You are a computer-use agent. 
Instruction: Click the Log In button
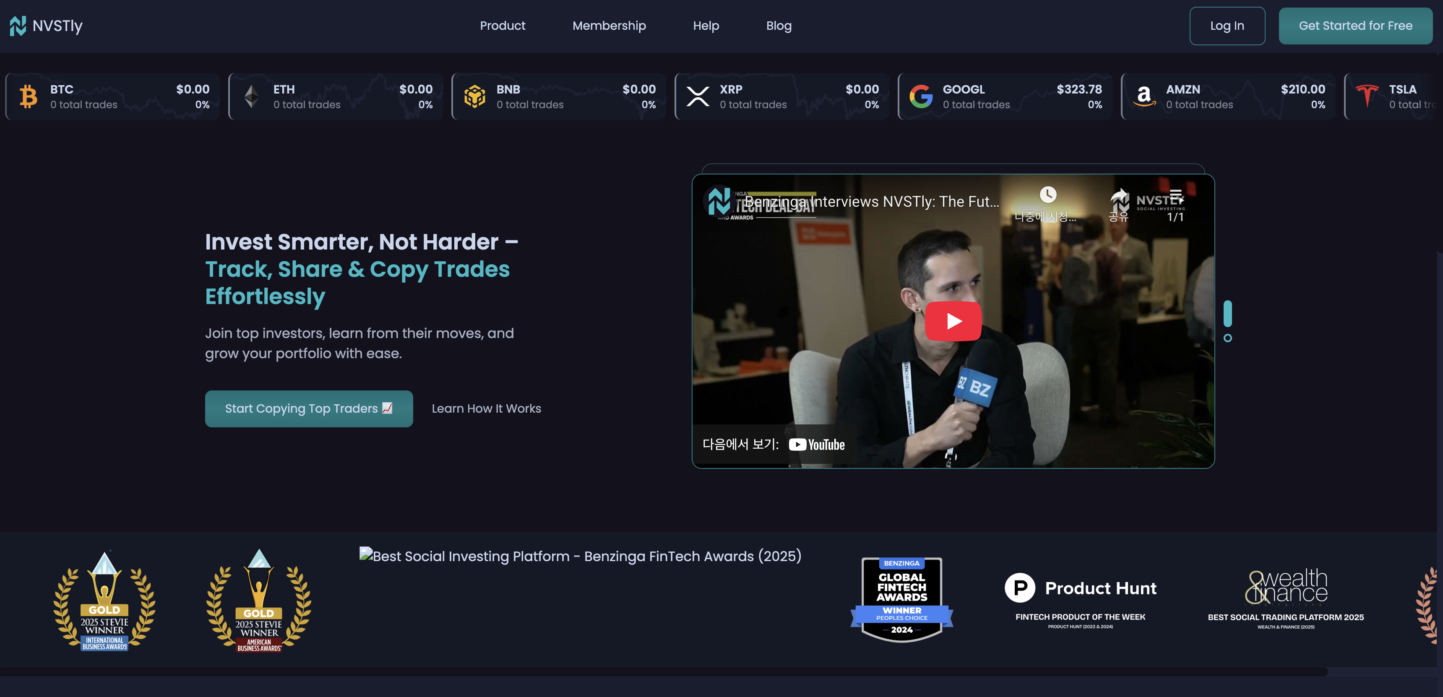click(1227, 26)
